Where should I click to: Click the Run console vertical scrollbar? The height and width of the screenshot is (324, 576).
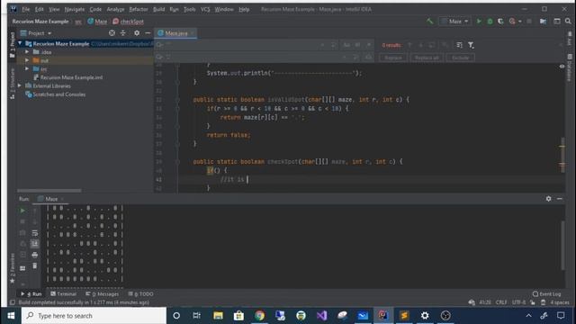[x=562, y=246]
